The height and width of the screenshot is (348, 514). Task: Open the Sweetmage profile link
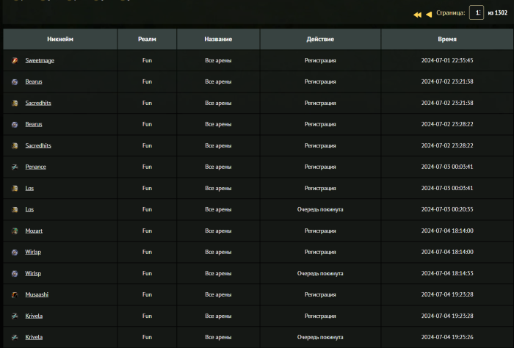(x=40, y=60)
